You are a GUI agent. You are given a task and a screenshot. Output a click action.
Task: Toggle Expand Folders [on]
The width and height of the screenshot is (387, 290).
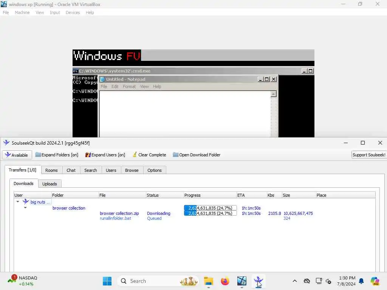pos(57,155)
